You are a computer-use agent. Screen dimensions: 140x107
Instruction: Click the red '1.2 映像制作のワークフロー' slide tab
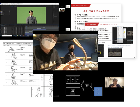(81, 6)
